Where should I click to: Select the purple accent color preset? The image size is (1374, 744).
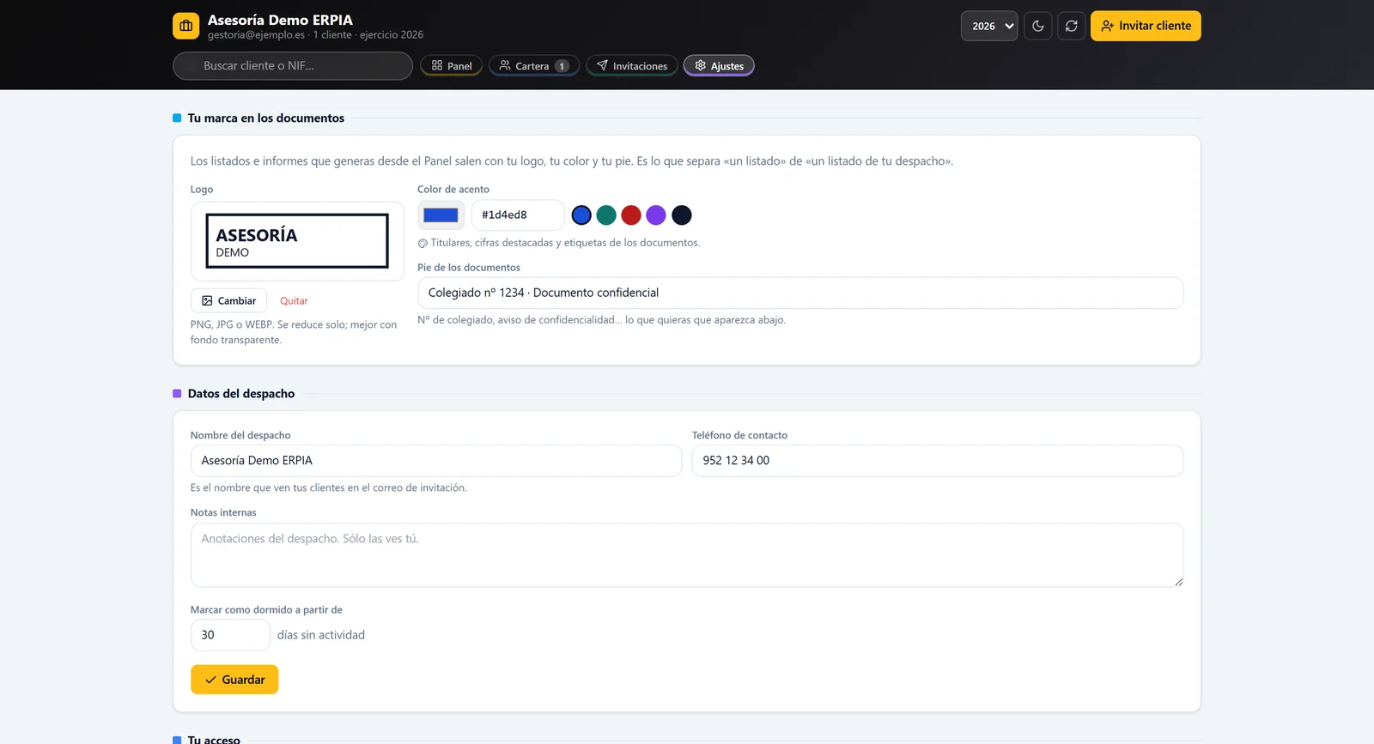click(x=656, y=215)
